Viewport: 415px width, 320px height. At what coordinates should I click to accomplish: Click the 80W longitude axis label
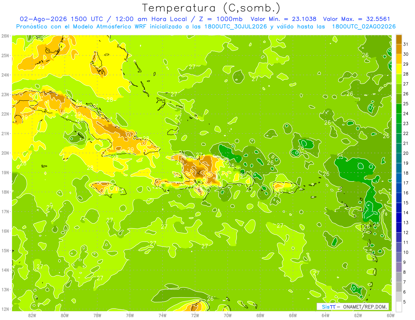pyautogui.click(x=65, y=315)
